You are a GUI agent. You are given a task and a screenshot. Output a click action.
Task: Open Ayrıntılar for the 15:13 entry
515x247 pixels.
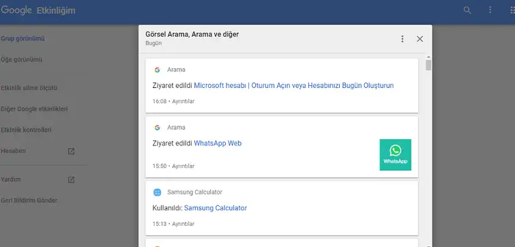pos(183,224)
